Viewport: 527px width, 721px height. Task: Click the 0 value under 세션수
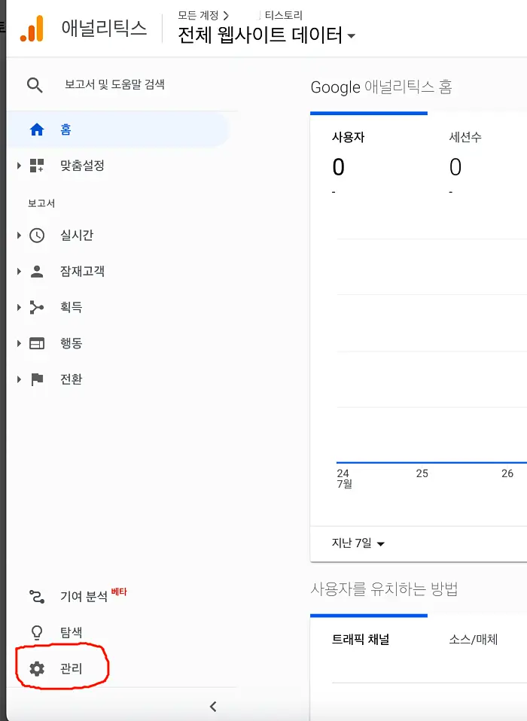(x=455, y=167)
